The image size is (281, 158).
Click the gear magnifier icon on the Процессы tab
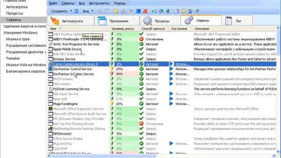148,21
